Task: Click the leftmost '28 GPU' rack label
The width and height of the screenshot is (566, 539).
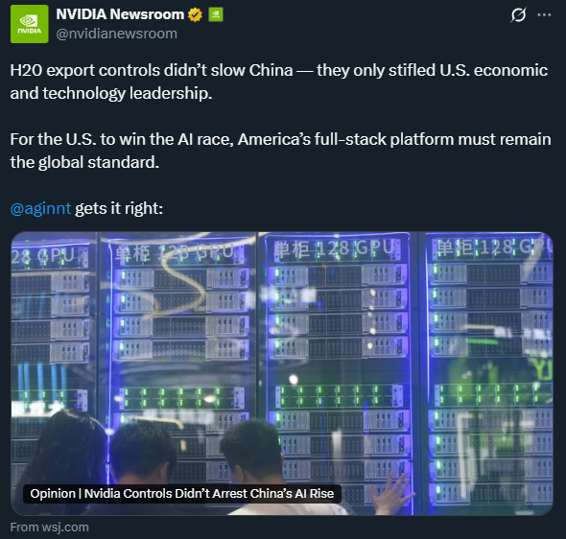Action: (43, 256)
